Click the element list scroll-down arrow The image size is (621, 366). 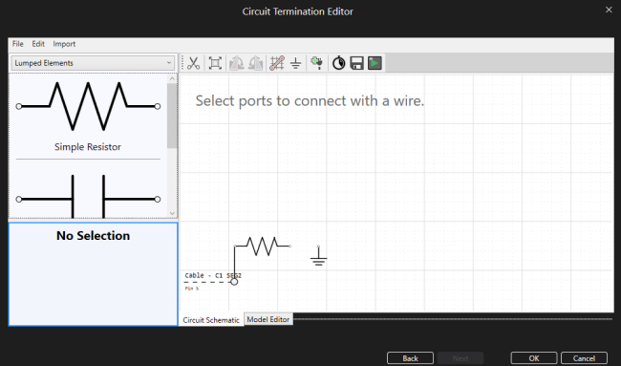point(172,213)
